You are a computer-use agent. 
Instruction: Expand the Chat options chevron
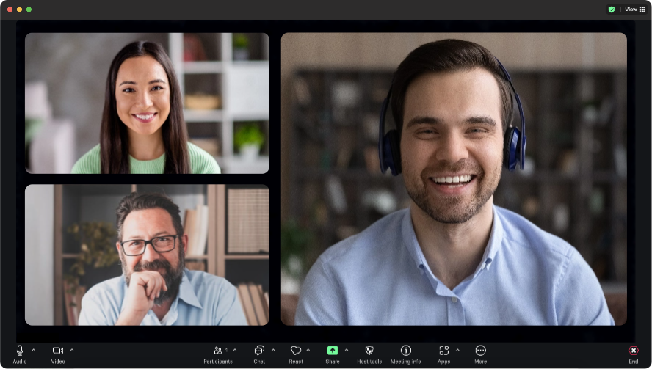tap(273, 350)
